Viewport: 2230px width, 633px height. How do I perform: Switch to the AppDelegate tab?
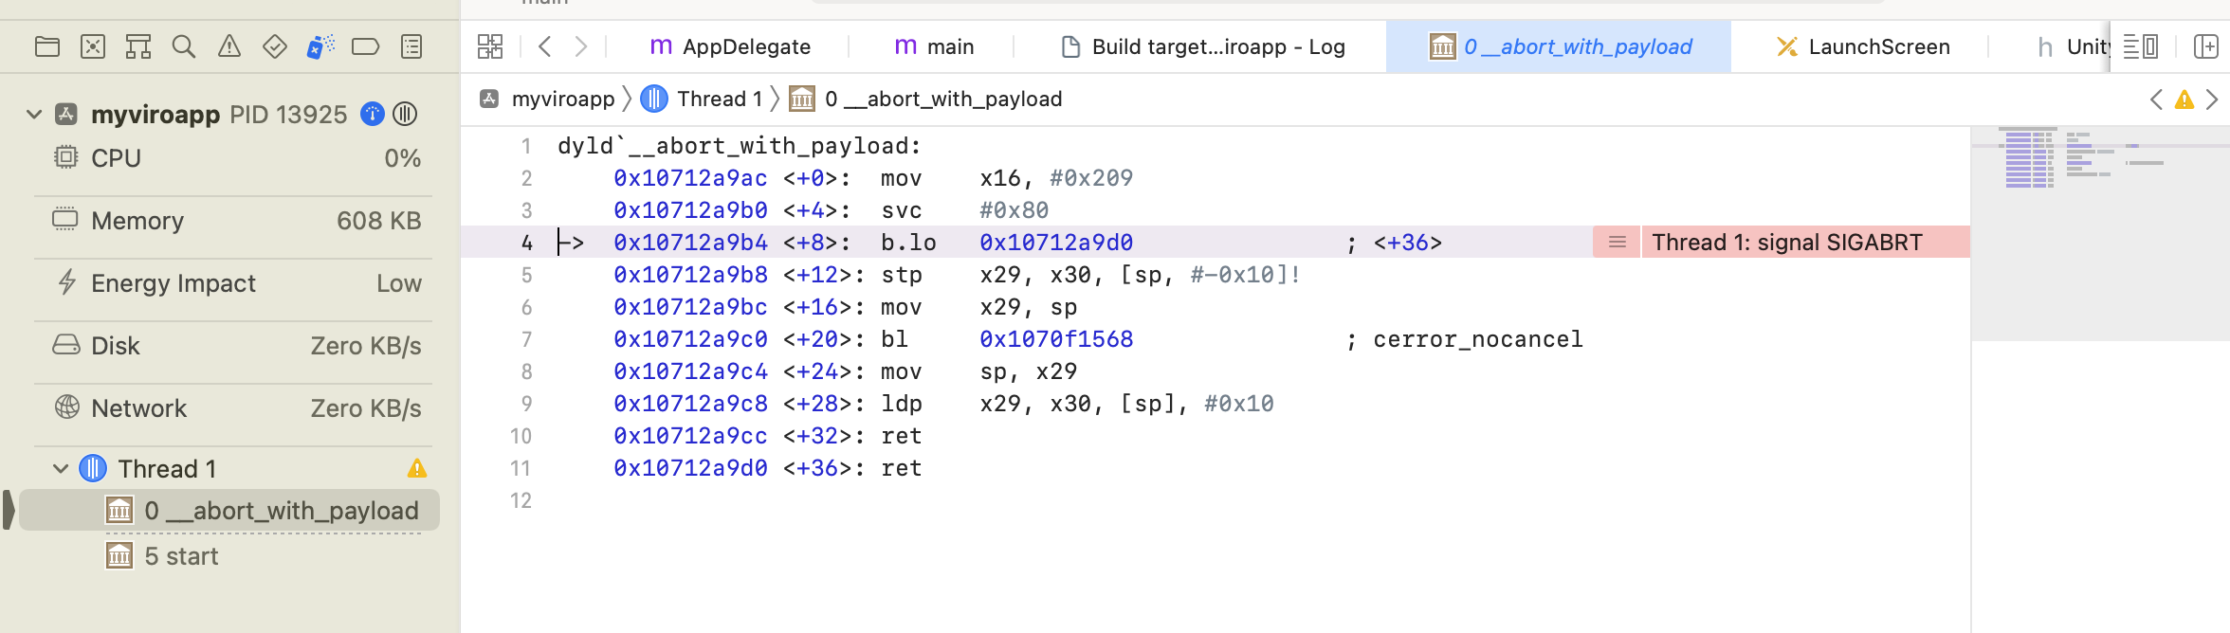click(730, 46)
